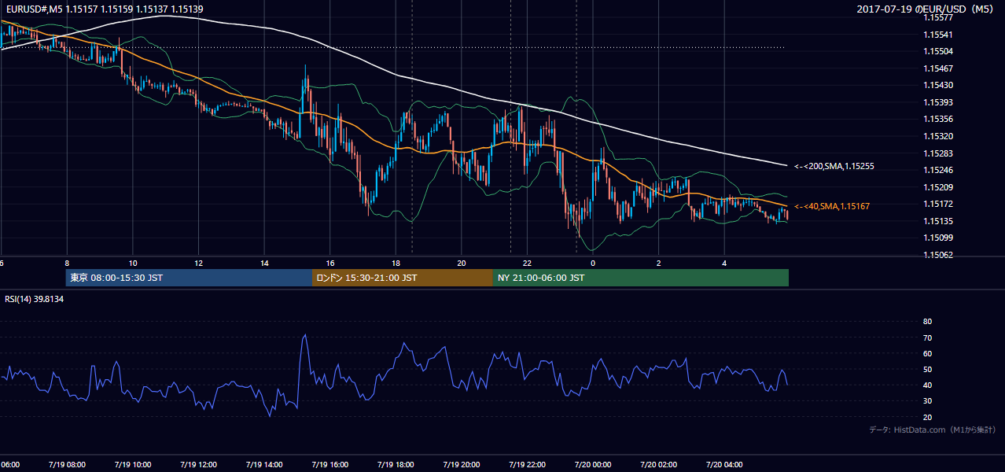1005x472 pixels.
Task: Click price axis label 1.15172
Action: pyautogui.click(x=937, y=204)
